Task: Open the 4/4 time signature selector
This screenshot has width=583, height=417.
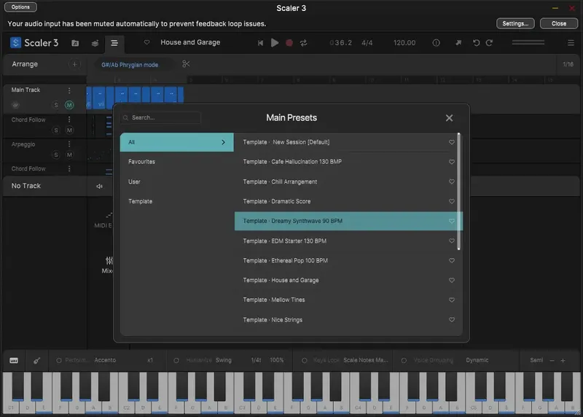Action: click(367, 43)
